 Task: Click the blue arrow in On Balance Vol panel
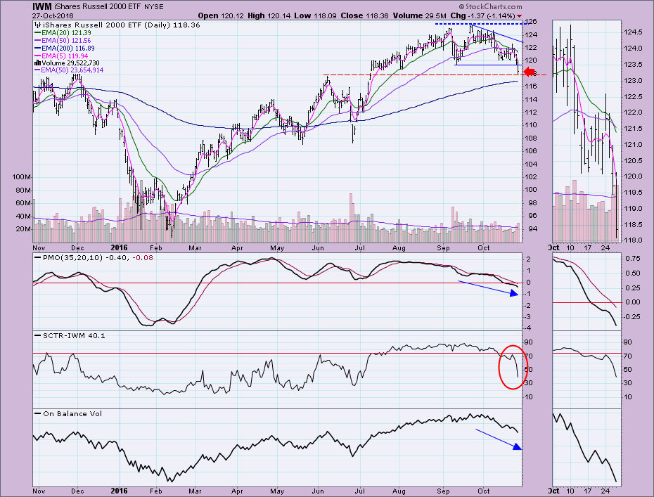pos(499,438)
